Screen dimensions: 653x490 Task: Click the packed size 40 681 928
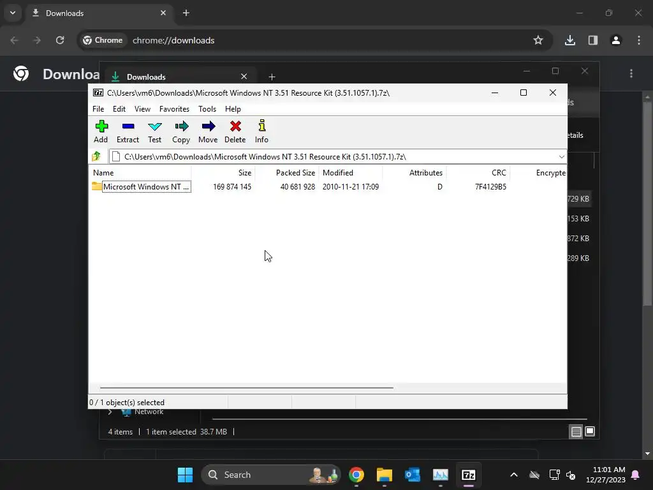pyautogui.click(x=297, y=187)
